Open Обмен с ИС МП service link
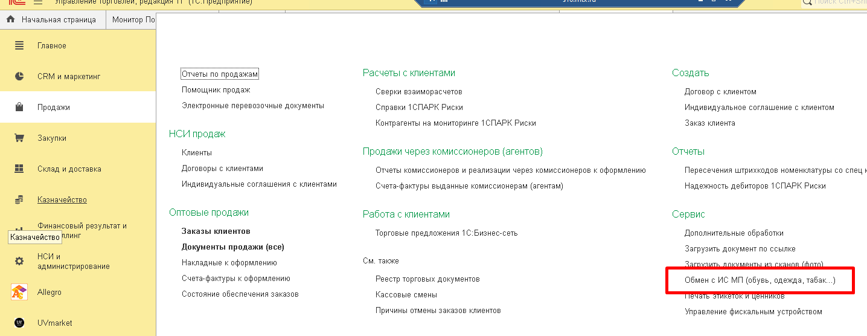Image resolution: width=867 pixels, height=336 pixels. (x=760, y=280)
